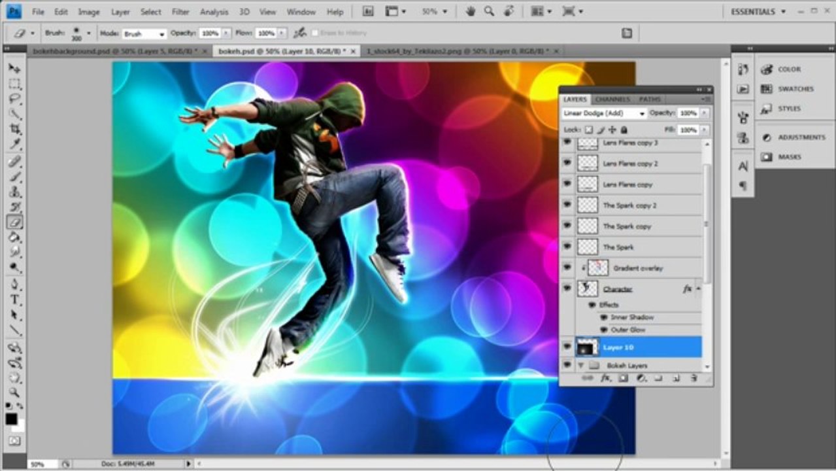836x471 pixels.
Task: Launch Bridge from the top bar
Action: click(x=368, y=11)
